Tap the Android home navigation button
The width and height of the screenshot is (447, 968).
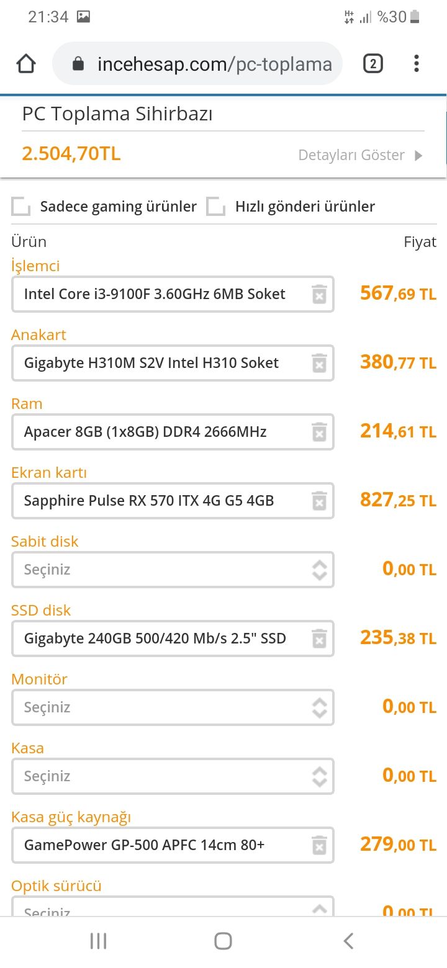[x=223, y=941]
